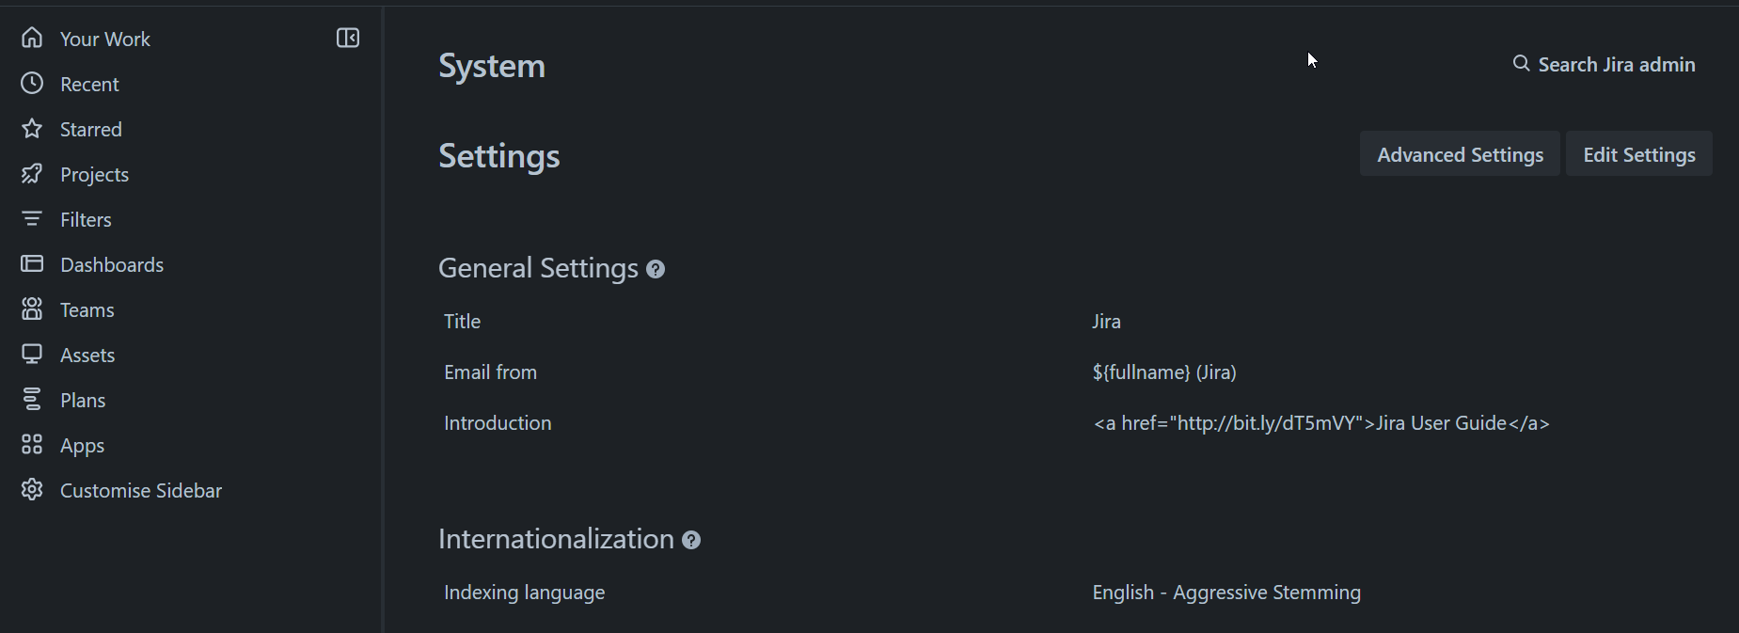Select the Apps grid icon
This screenshot has width=1739, height=633.
(x=31, y=444)
